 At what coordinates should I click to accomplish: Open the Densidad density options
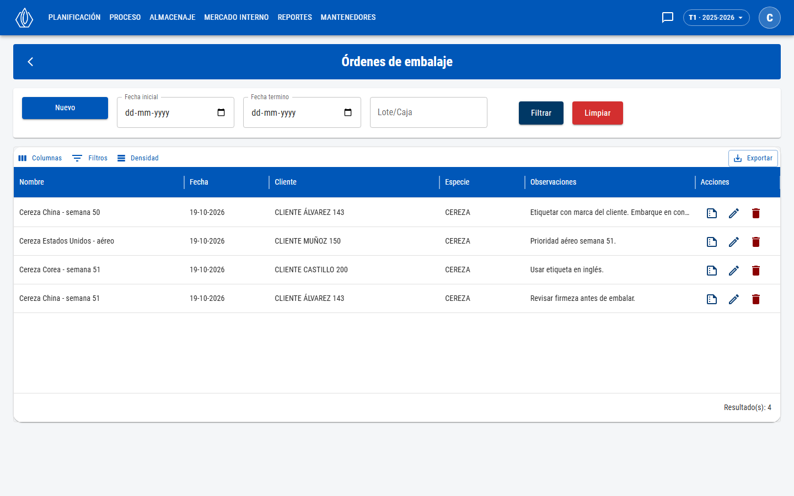(138, 158)
